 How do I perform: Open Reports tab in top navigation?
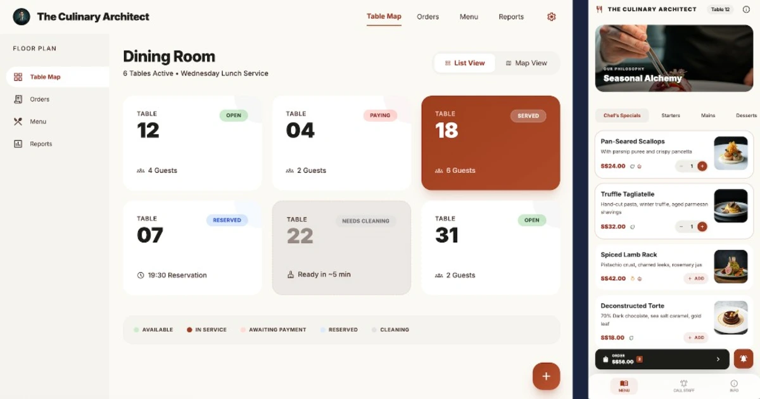coord(511,17)
